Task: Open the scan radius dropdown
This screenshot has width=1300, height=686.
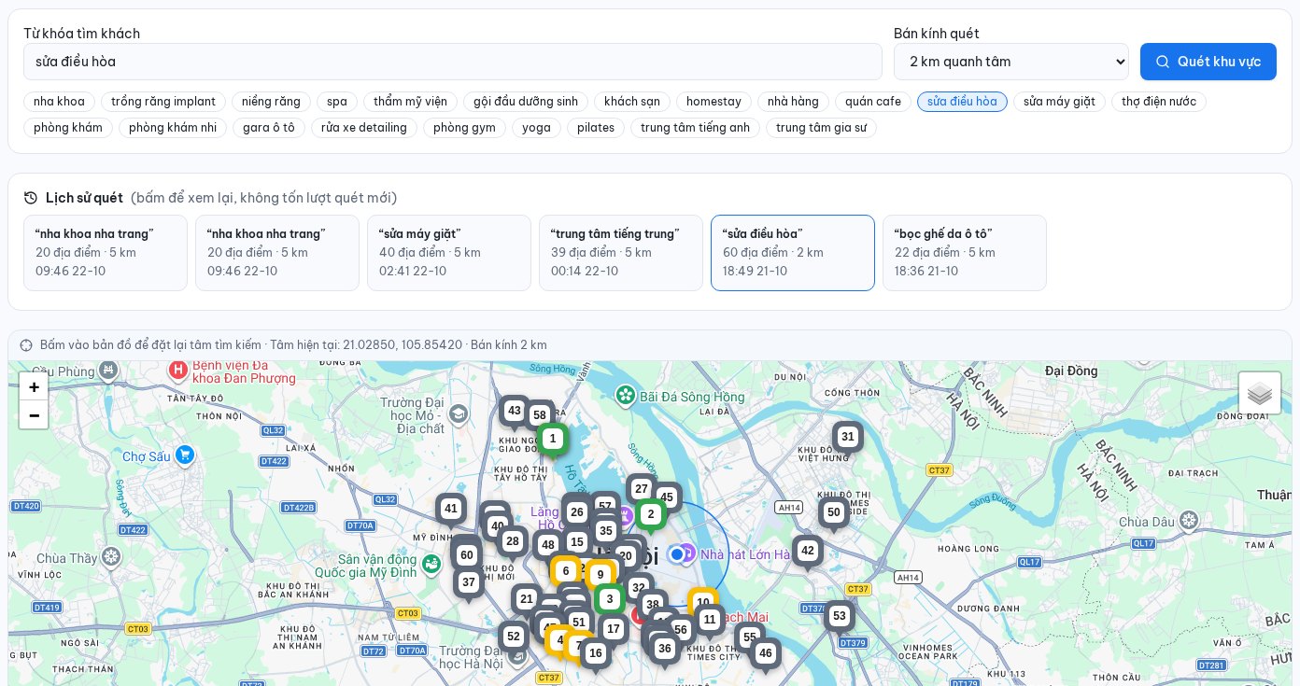Action: pyautogui.click(x=1011, y=62)
